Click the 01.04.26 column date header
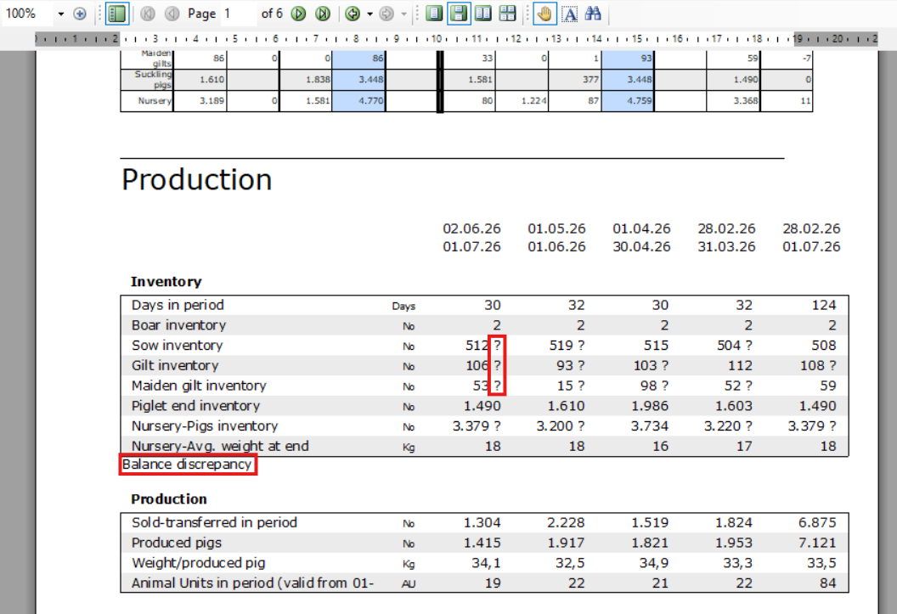Screen dimensions: 897x614 pos(642,228)
